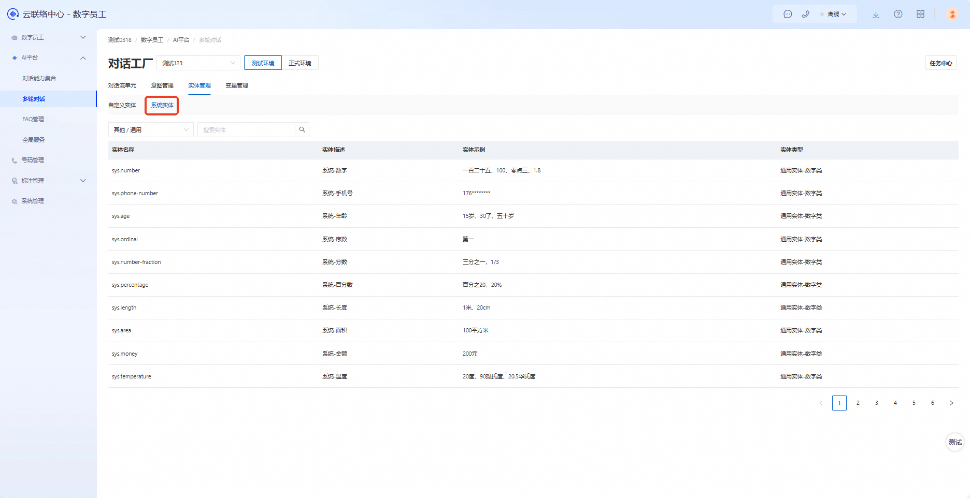Click the search magnifier button
Viewport: 970px width, 498px height.
(x=302, y=130)
